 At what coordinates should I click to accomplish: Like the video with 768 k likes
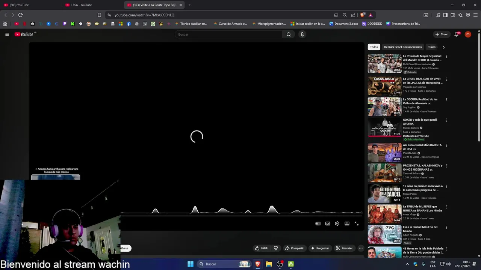tap(262, 248)
